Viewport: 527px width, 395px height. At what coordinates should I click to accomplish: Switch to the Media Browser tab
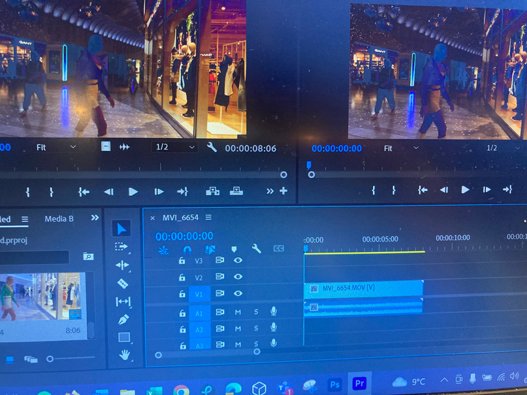[x=59, y=219]
